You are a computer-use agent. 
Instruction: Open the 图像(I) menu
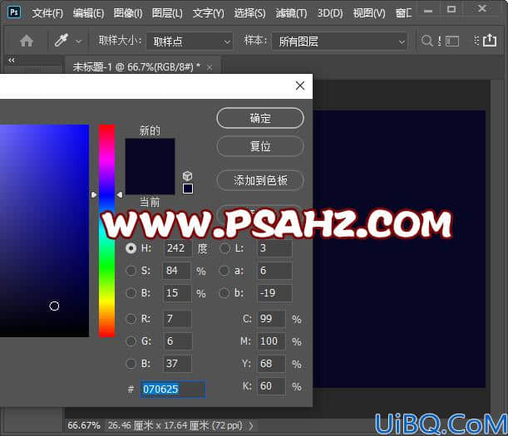[128, 13]
